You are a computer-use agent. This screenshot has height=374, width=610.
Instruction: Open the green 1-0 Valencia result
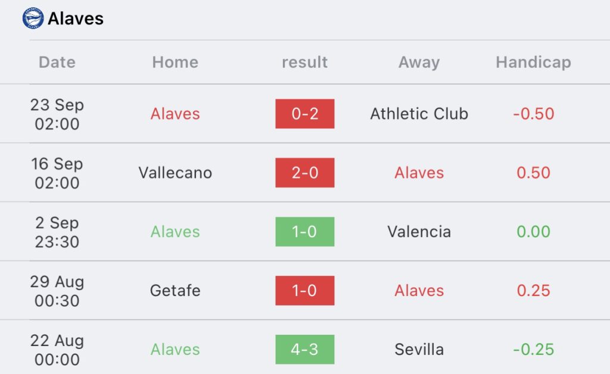click(304, 232)
